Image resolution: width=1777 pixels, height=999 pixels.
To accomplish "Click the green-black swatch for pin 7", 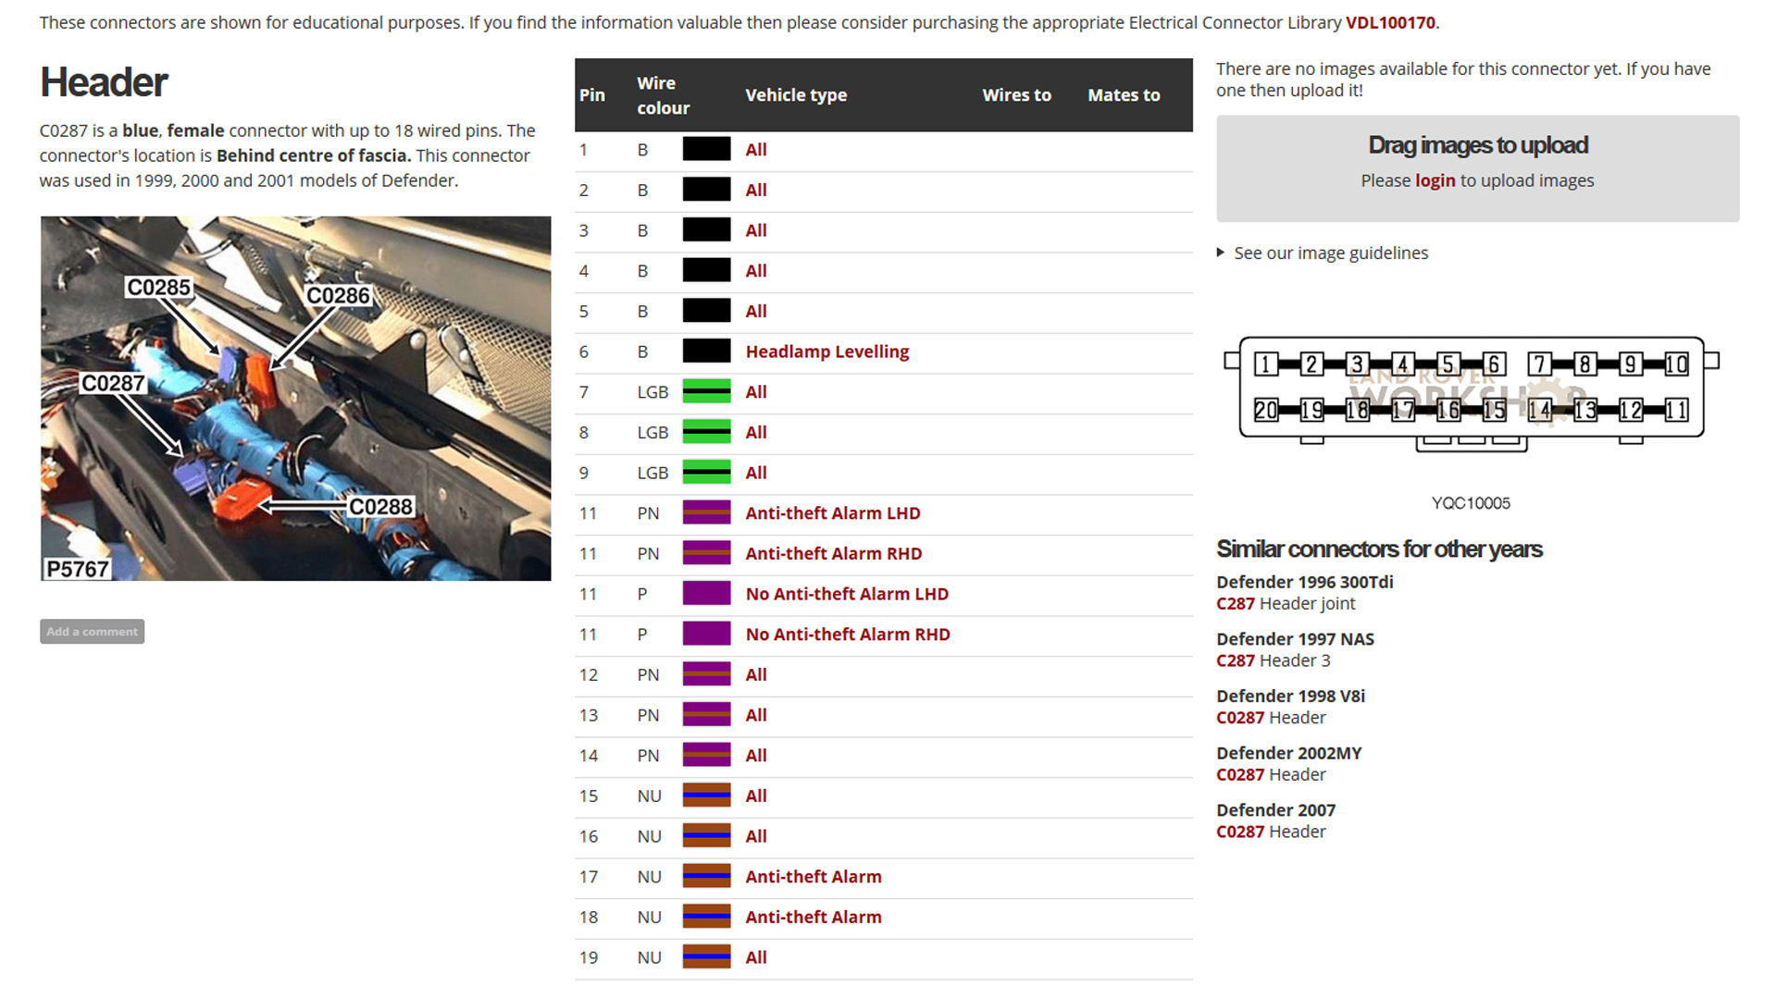I will tap(706, 392).
